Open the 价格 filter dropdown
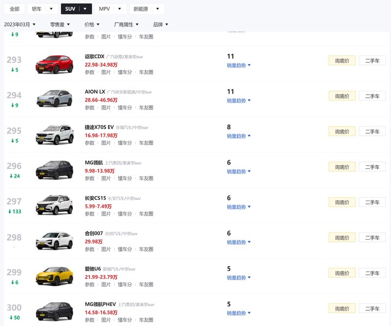Image resolution: width=391 pixels, height=326 pixels. (x=92, y=24)
